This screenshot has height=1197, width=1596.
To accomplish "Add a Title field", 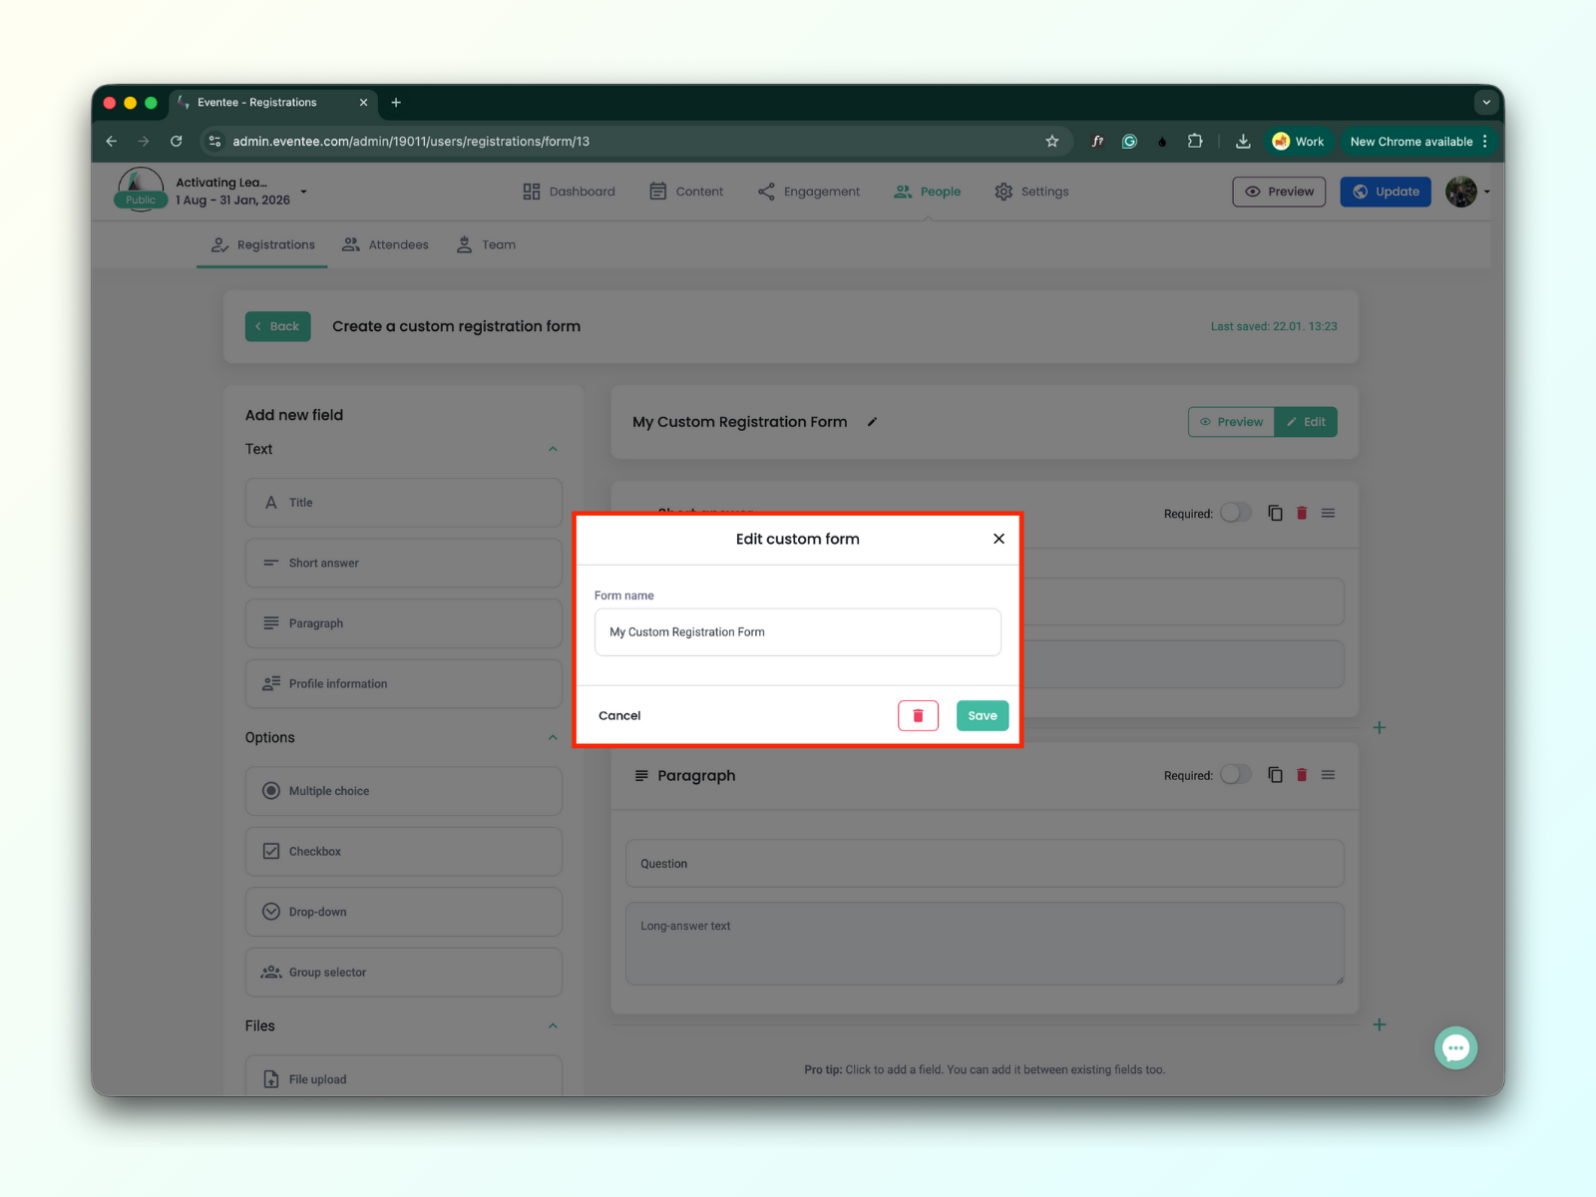I will tap(404, 503).
